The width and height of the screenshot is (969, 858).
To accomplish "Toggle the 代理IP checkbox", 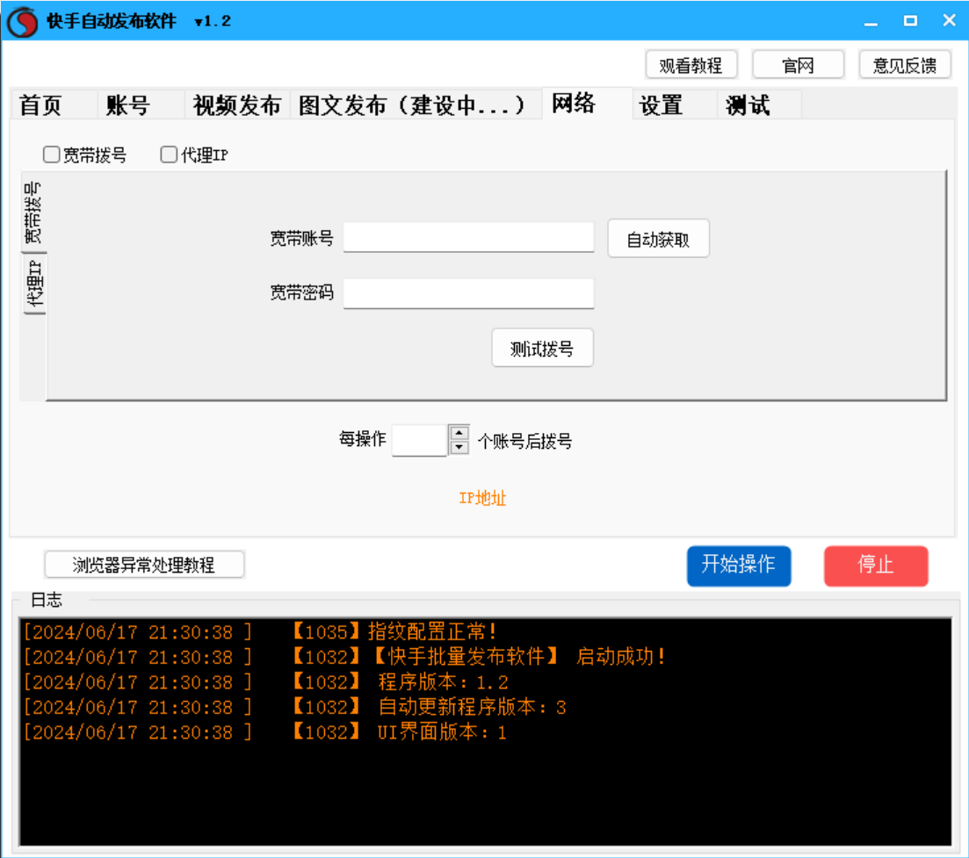I will (x=169, y=155).
